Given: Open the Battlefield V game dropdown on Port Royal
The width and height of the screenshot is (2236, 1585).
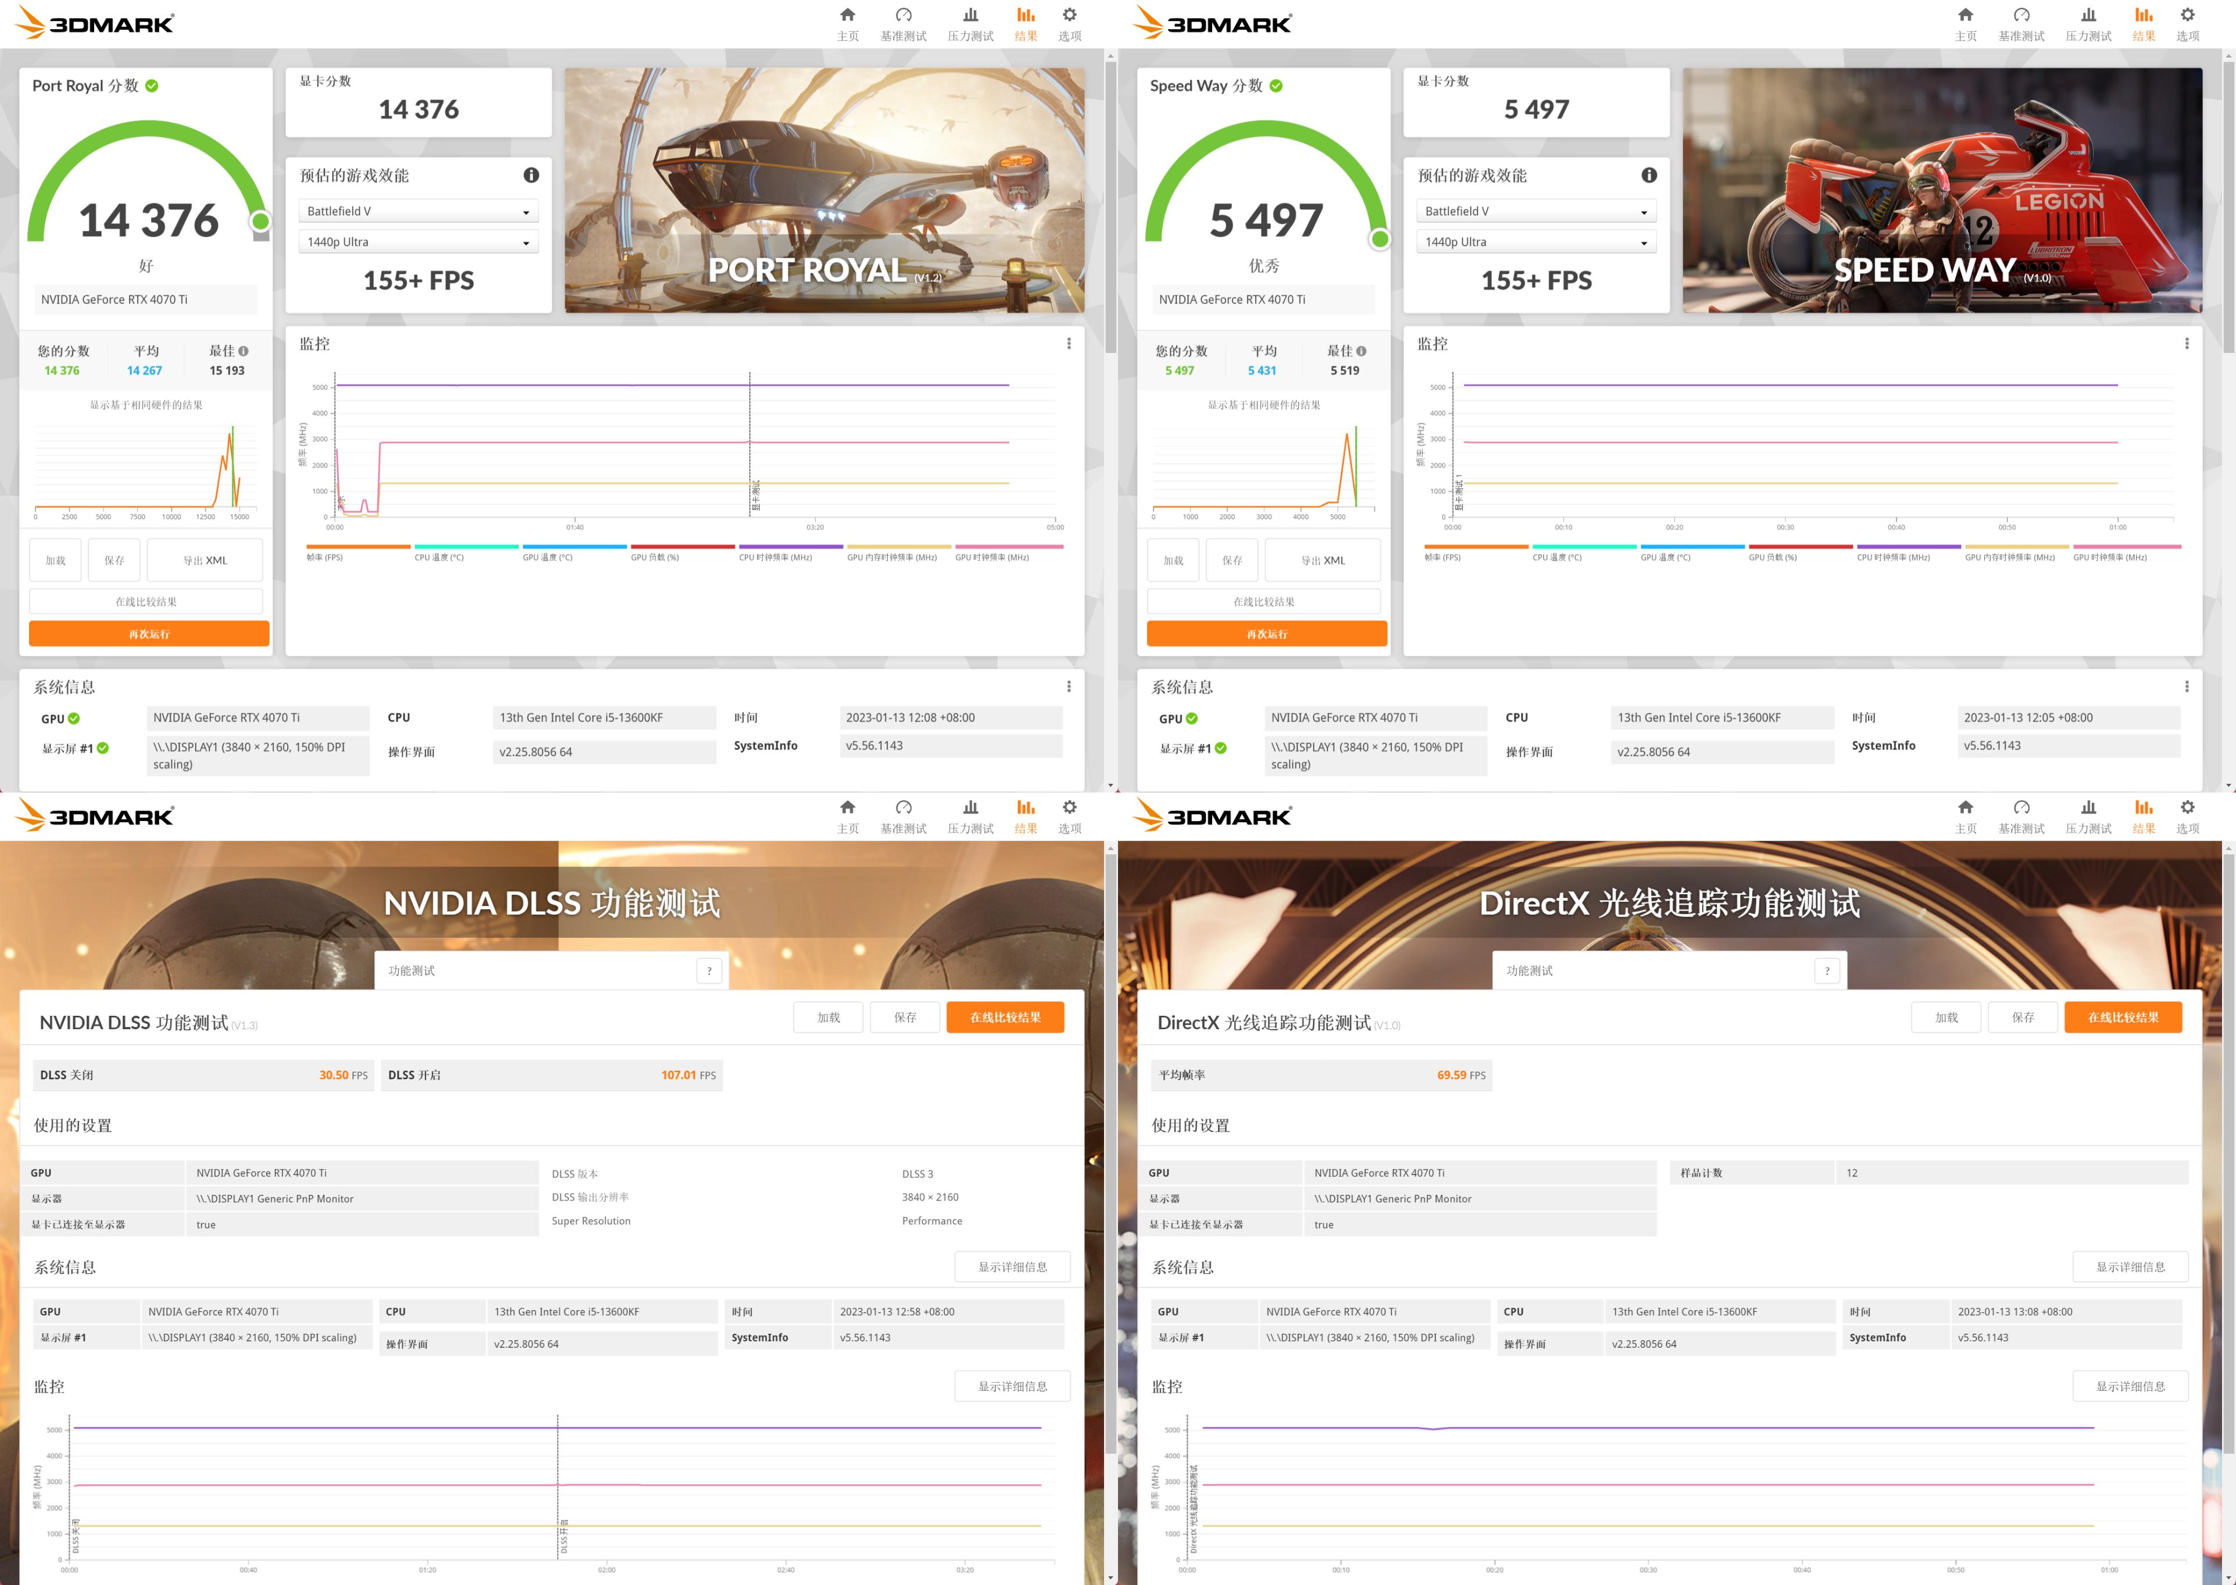Looking at the screenshot, I should click(x=418, y=210).
